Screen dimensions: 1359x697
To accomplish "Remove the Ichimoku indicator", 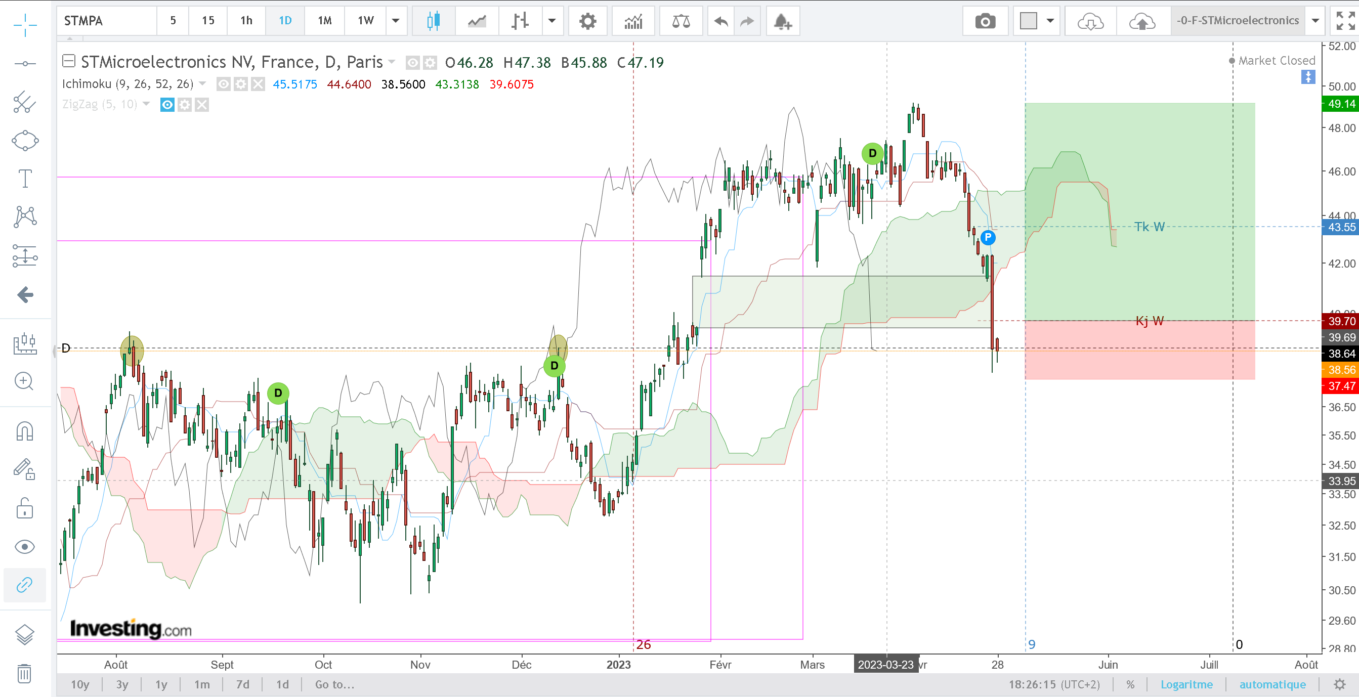I will 258,84.
